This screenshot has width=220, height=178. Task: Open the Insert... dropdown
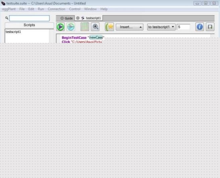129,27
